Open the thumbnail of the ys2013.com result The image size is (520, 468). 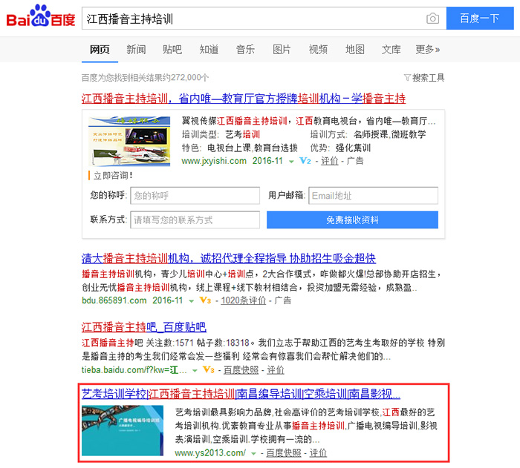pos(123,431)
